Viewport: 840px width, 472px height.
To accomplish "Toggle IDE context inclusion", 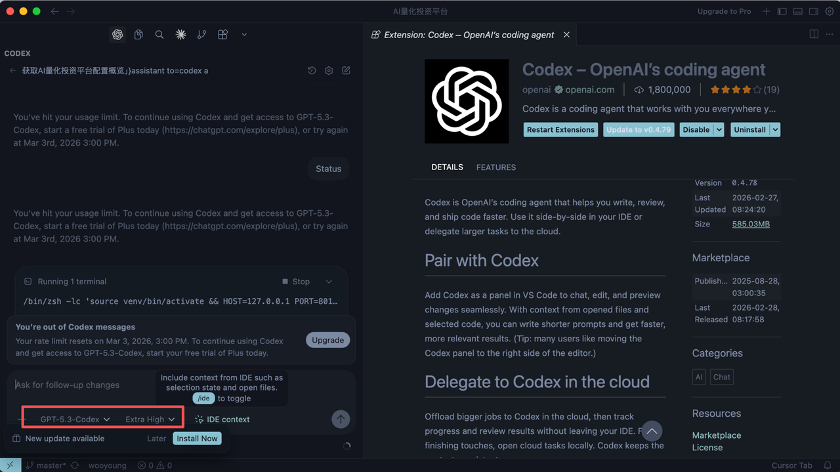I will click(x=222, y=419).
